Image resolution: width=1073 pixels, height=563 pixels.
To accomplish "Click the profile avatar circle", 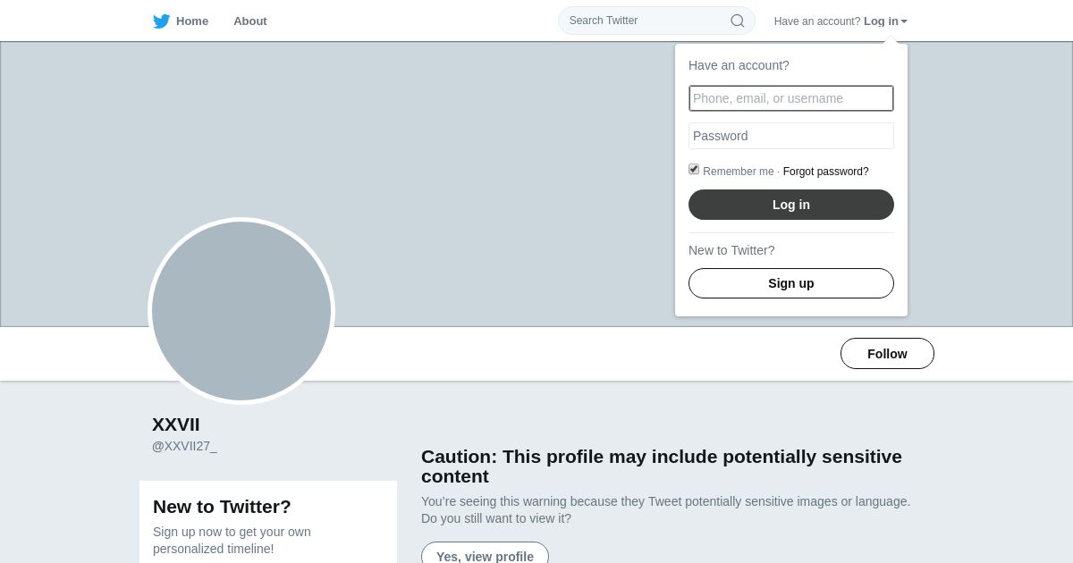I will (x=241, y=311).
